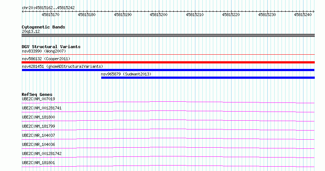Click the gray 20q13.12 cytogenetic band bar
Image resolution: width=325 pixels, height=171 pixels.
point(168,35)
